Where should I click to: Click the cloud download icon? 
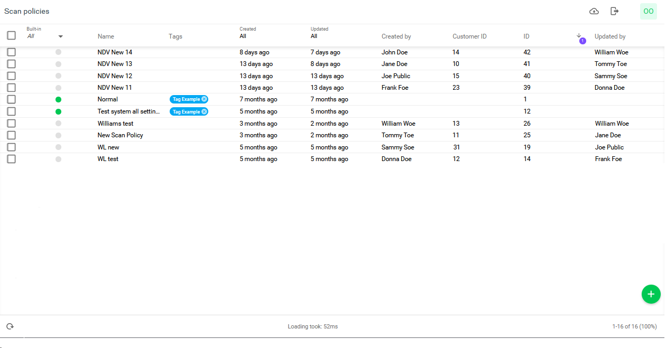pos(594,11)
